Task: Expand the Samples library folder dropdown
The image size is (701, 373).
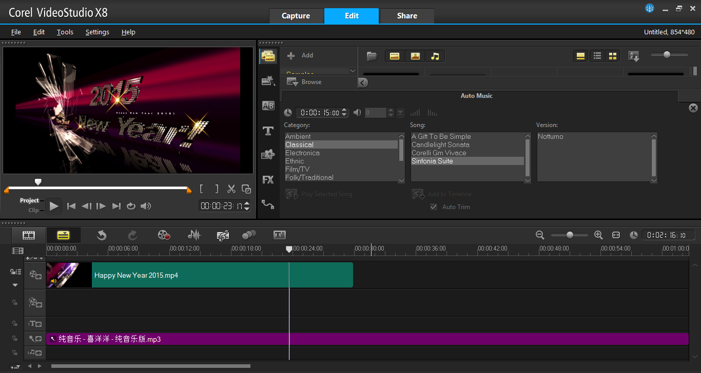Action: click(353, 71)
